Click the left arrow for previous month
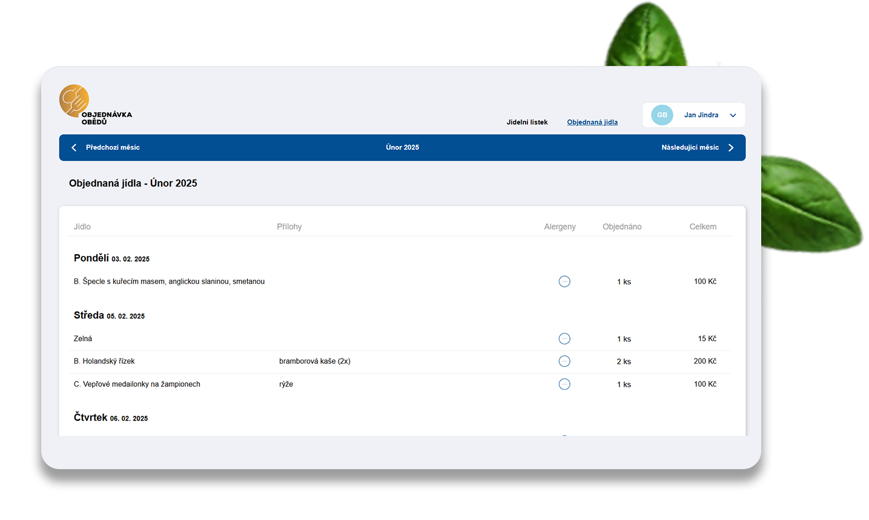 click(x=74, y=148)
